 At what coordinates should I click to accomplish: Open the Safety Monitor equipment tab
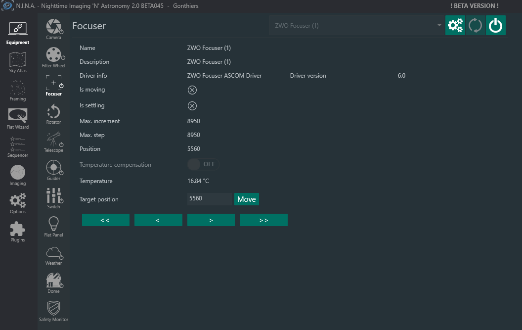tap(53, 311)
